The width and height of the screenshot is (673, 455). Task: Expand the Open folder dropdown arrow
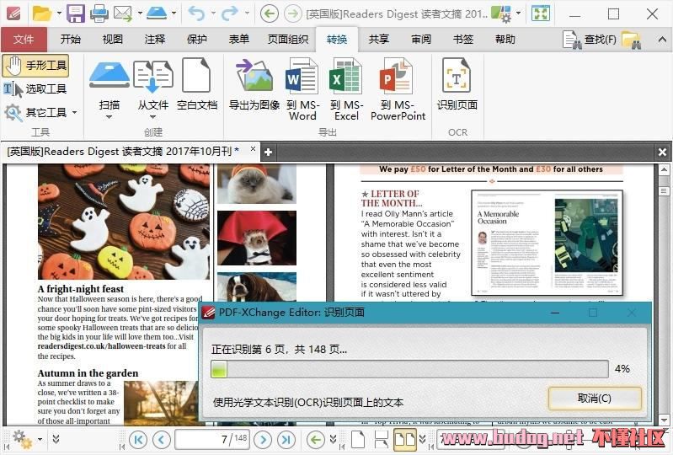(58, 13)
